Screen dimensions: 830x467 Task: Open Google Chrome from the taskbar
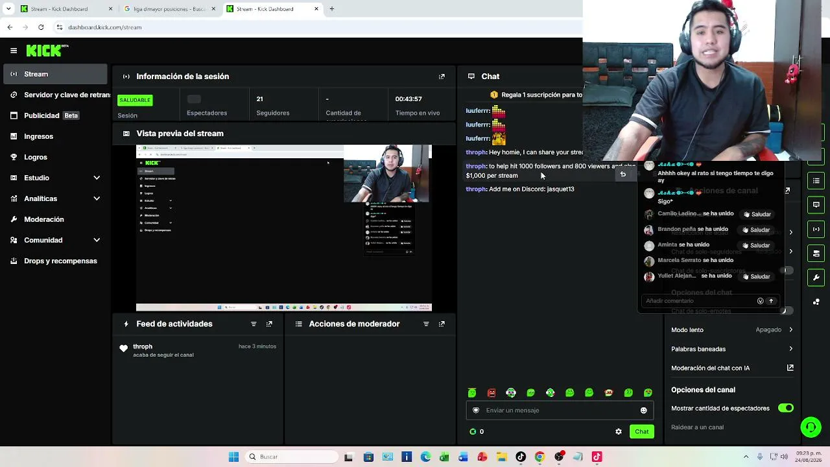[x=539, y=457]
